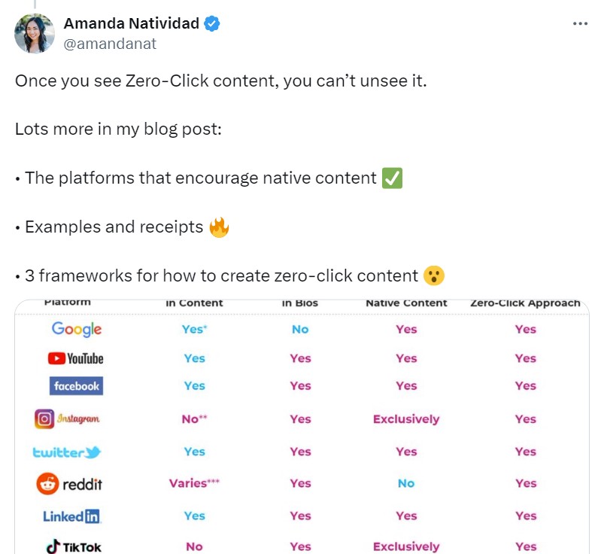Click Instagram's "Exclusively" native content cell
Screen dimensions: 601x554
click(x=406, y=419)
